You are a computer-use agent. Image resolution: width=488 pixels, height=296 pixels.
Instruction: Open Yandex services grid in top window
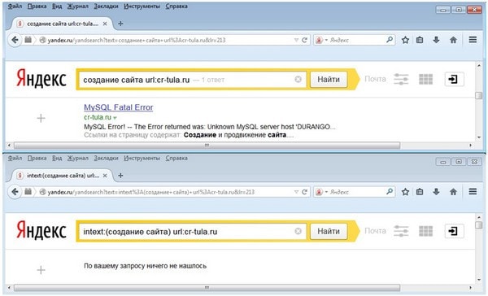click(425, 79)
